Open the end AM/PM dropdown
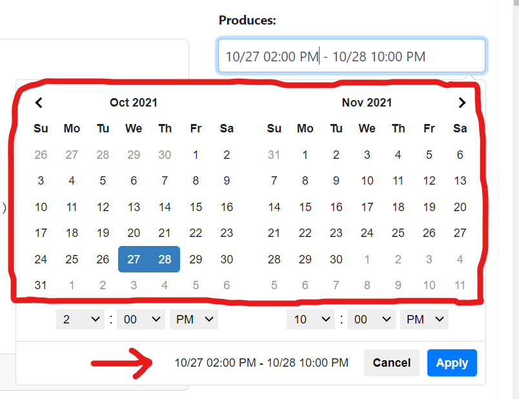Image resolution: width=519 pixels, height=399 pixels. pyautogui.click(x=424, y=319)
